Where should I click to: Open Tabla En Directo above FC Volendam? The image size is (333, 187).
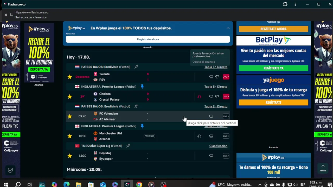216,106
